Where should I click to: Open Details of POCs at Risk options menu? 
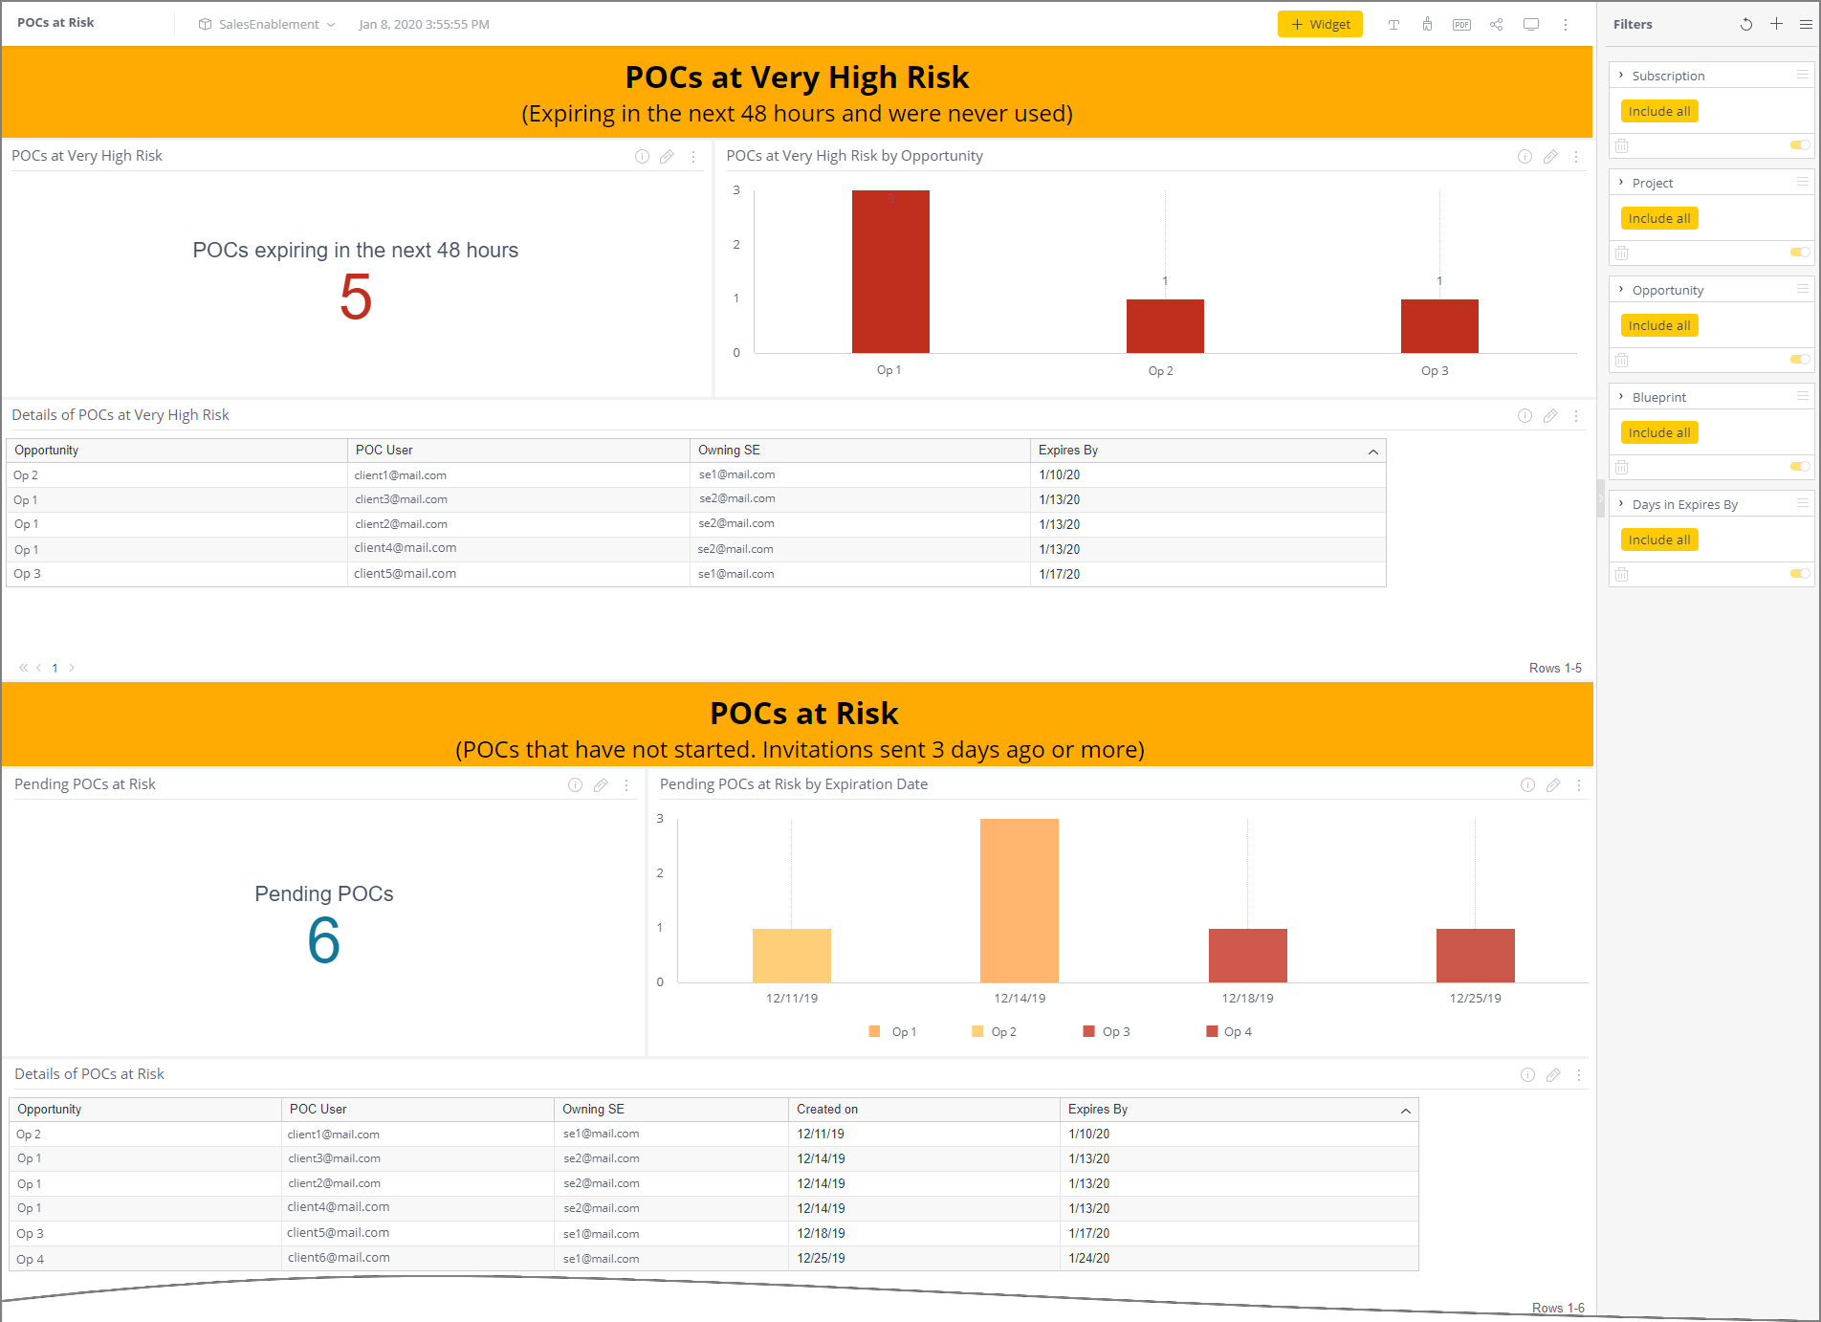[x=1579, y=1075]
